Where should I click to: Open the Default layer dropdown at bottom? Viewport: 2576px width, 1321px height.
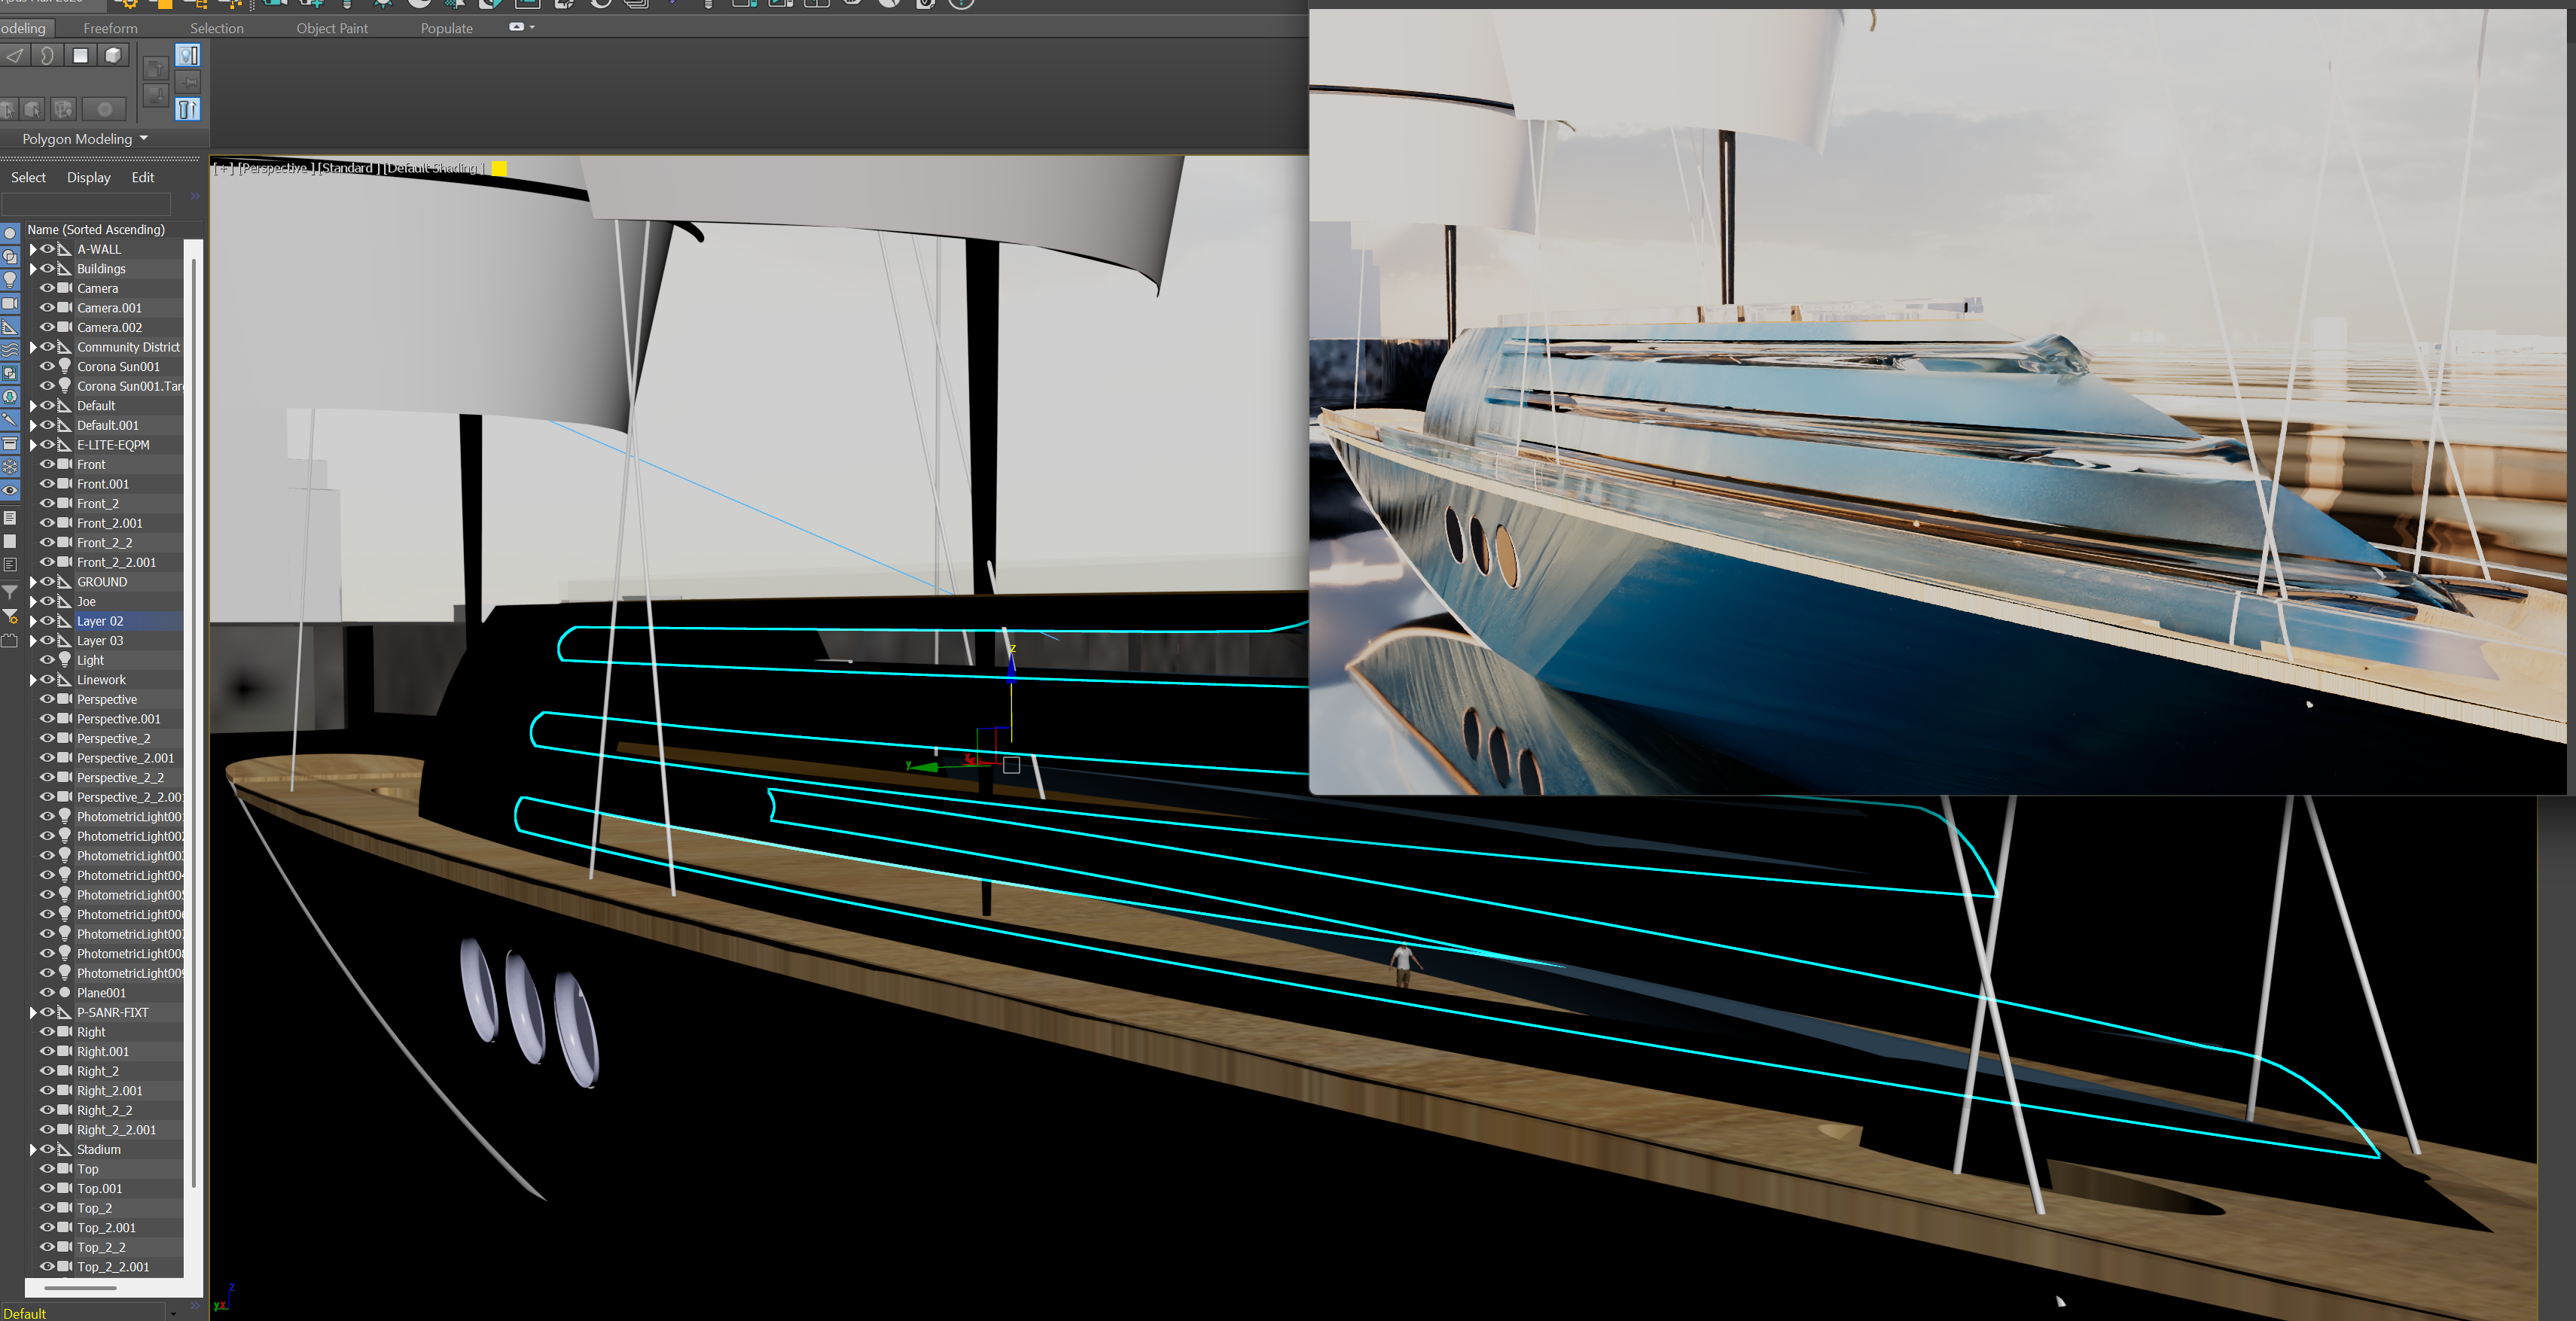click(174, 1313)
